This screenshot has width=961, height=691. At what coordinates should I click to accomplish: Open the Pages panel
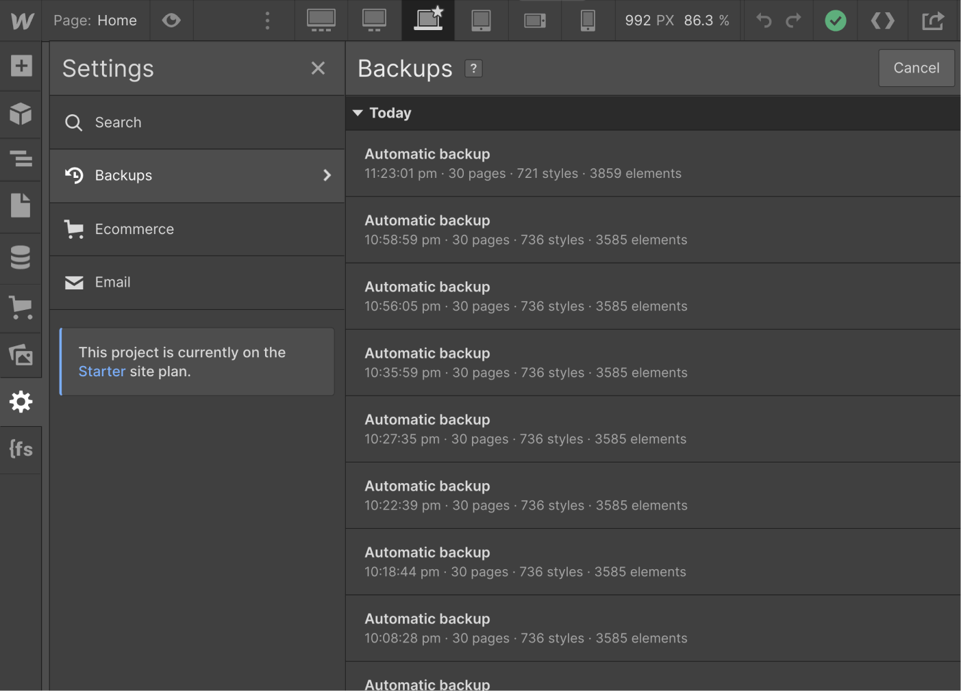click(x=21, y=205)
